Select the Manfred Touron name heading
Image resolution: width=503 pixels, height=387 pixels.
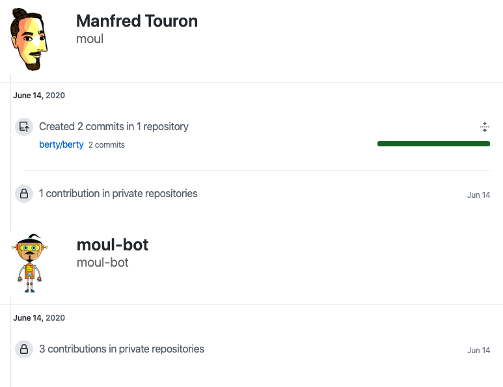(137, 21)
